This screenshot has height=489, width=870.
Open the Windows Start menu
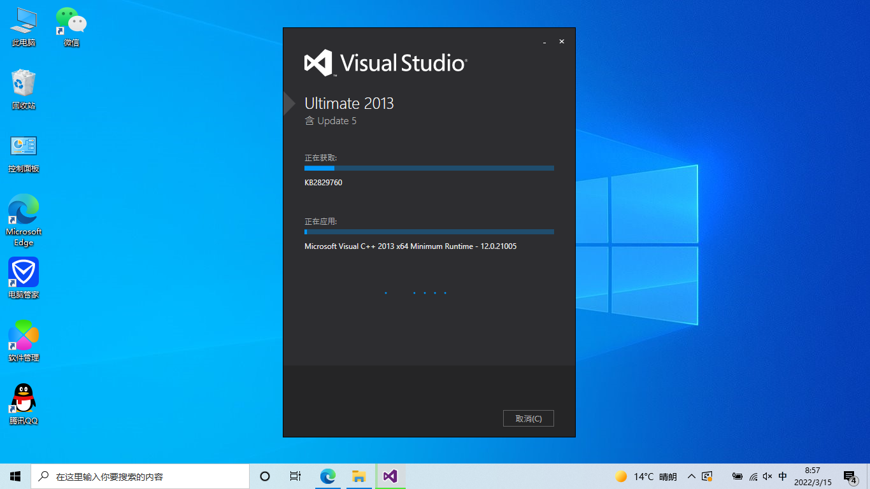click(15, 476)
